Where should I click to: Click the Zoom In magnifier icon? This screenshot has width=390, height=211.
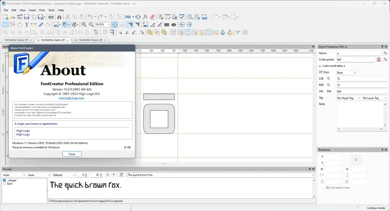pos(84,25)
